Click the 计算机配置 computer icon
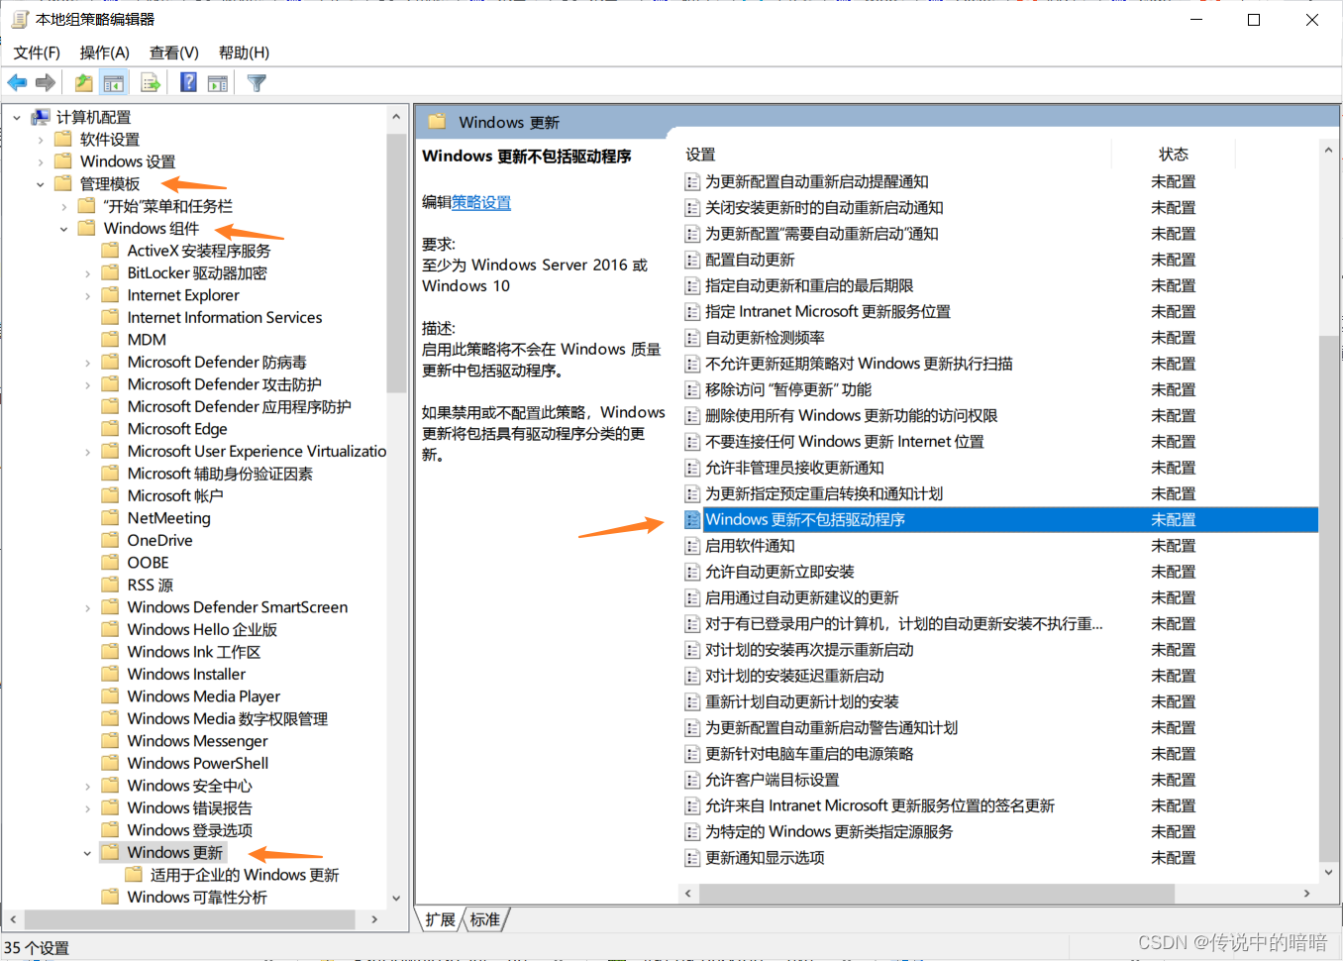Image resolution: width=1343 pixels, height=961 pixels. coord(41,117)
